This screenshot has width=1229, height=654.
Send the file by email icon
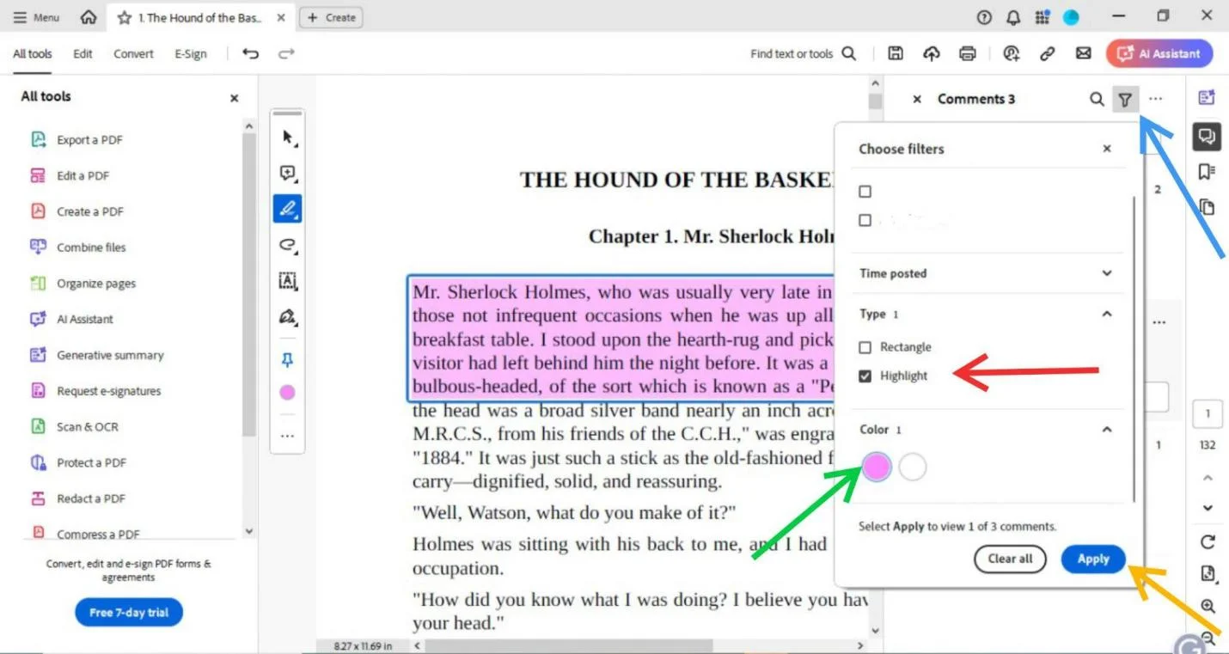coord(1084,53)
